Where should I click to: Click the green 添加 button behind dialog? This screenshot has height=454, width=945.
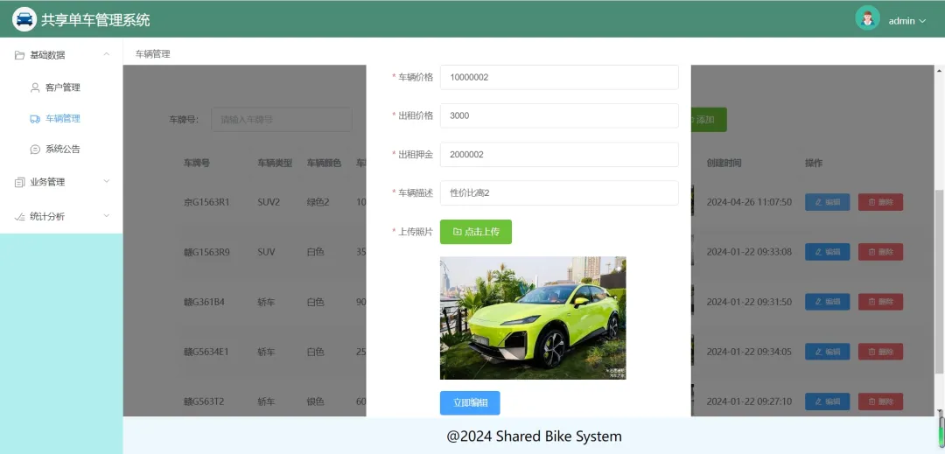tap(709, 119)
